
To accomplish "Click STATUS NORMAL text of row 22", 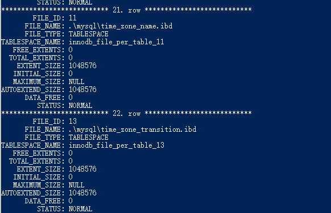I will pos(80,209).
